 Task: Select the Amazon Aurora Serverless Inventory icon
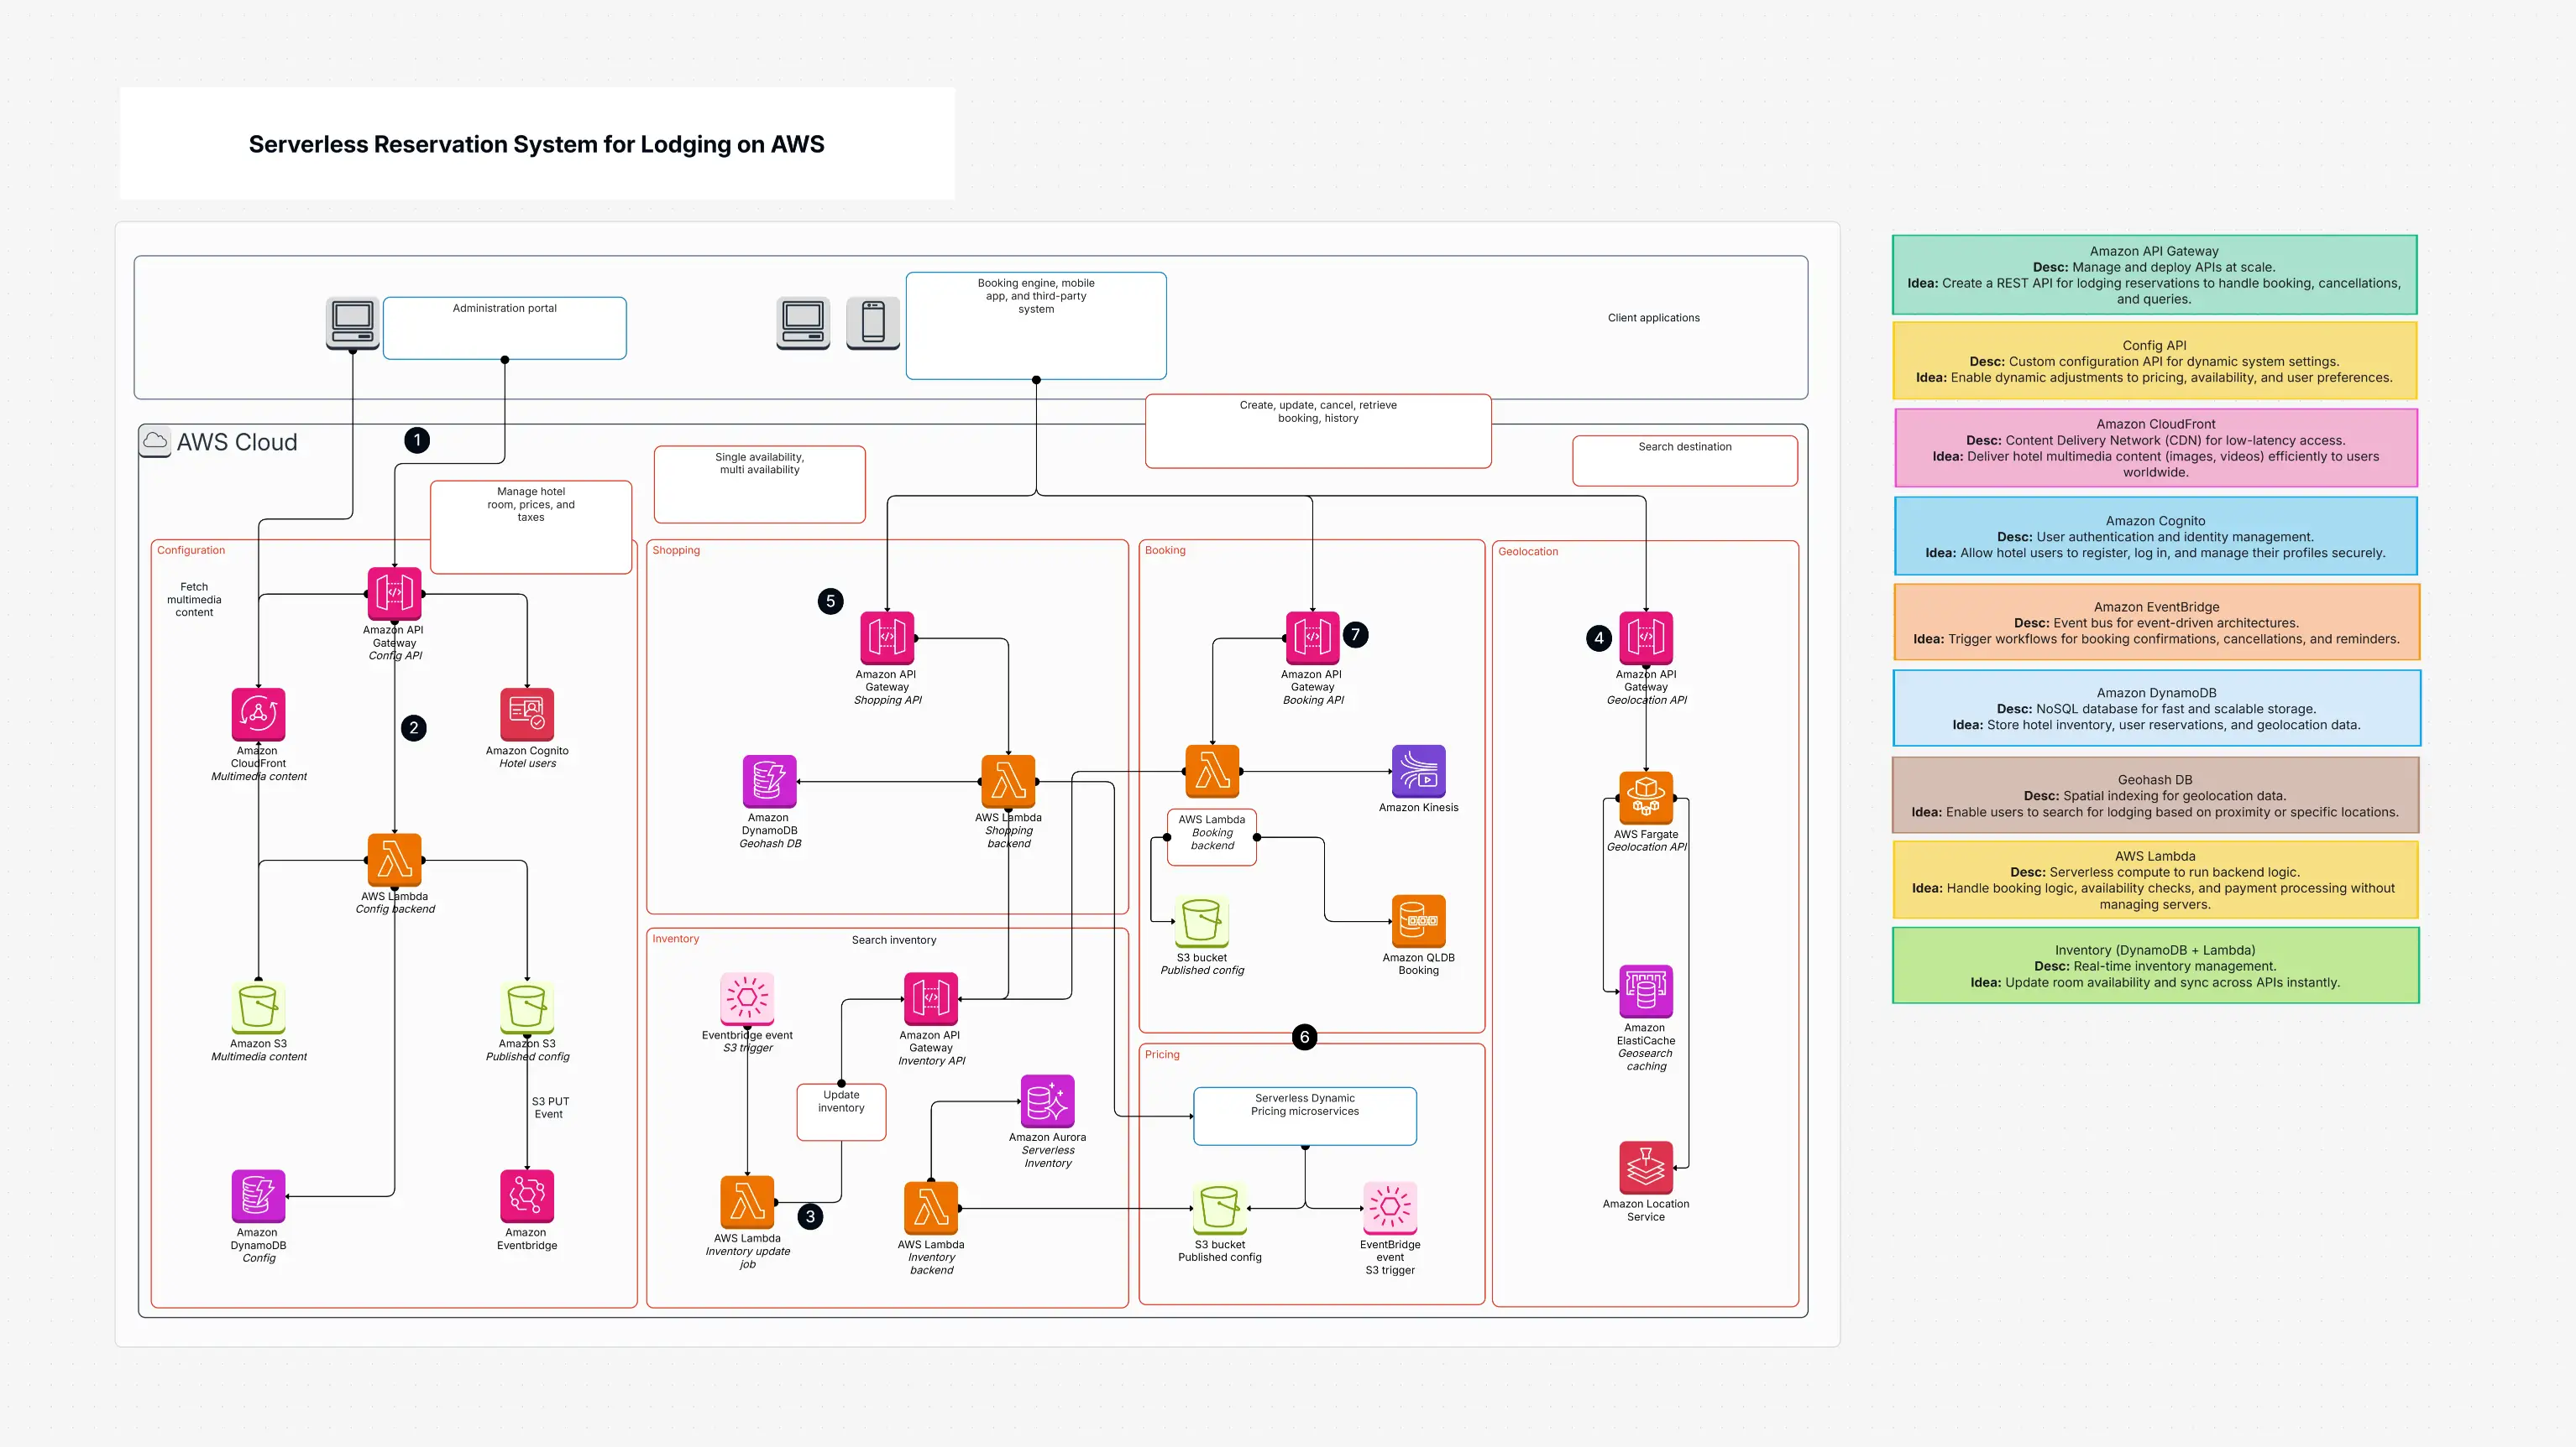(1047, 1101)
